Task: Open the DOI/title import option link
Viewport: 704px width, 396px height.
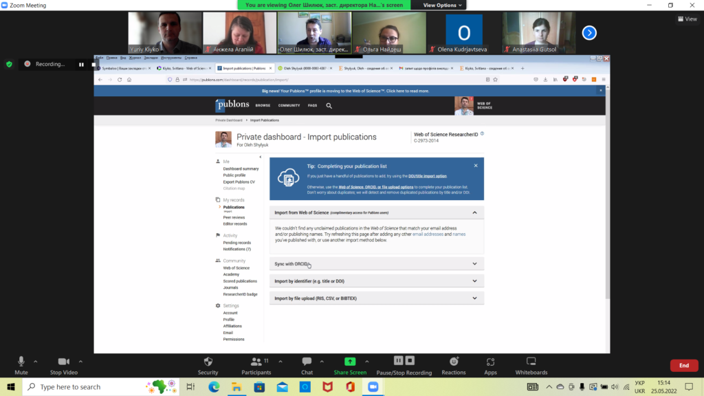Action: point(428,176)
